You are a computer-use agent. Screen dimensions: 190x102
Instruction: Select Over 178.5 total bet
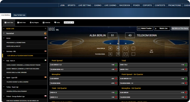pos(153,65)
